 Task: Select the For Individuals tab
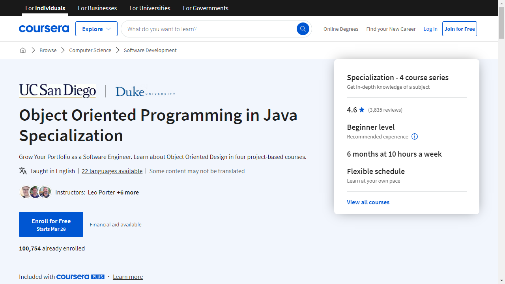click(x=45, y=8)
